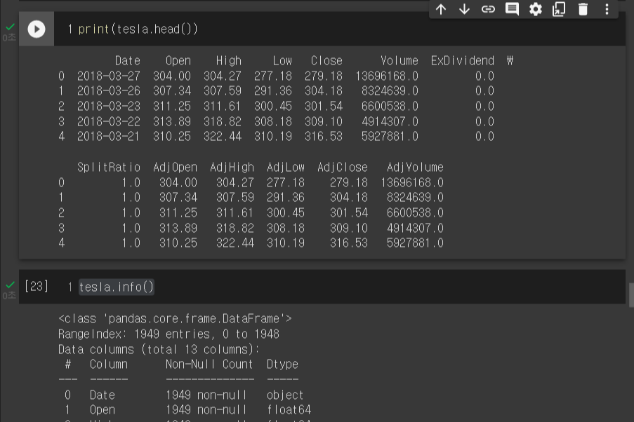Add a comment to the cell
Viewport: 634px width, 422px height.
click(512, 9)
